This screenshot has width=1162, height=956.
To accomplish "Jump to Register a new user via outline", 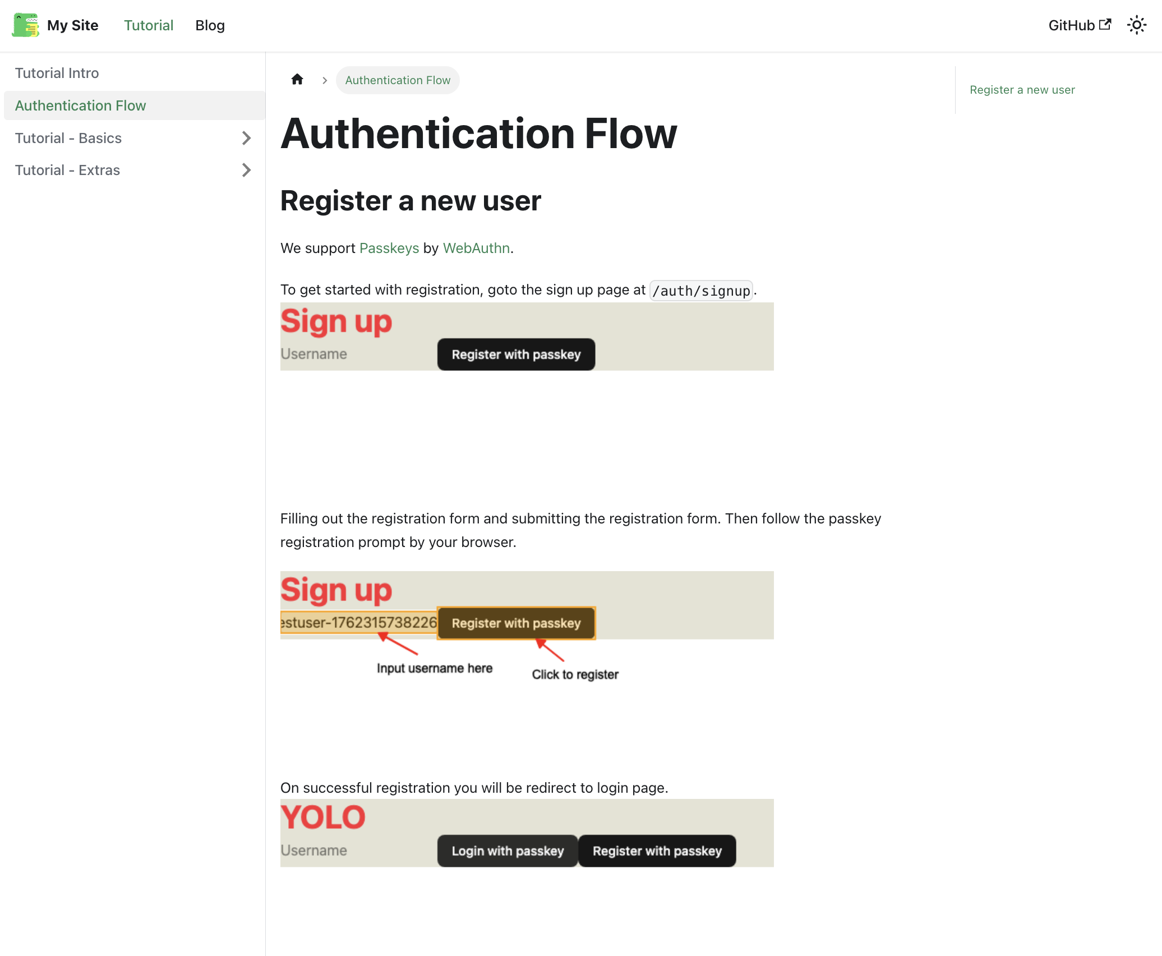I will click(x=1022, y=90).
